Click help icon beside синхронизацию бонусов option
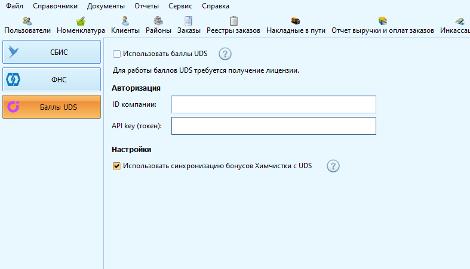The width and height of the screenshot is (470, 269). 333,166
